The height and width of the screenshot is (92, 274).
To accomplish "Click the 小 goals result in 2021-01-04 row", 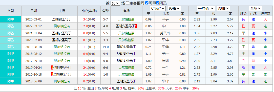I will (x=265, y=33).
